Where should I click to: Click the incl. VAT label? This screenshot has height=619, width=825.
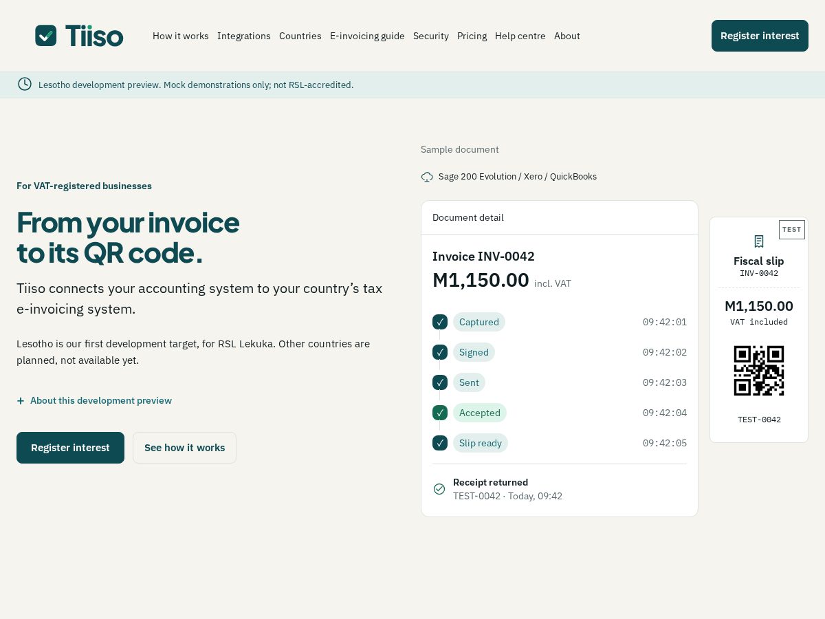click(553, 283)
